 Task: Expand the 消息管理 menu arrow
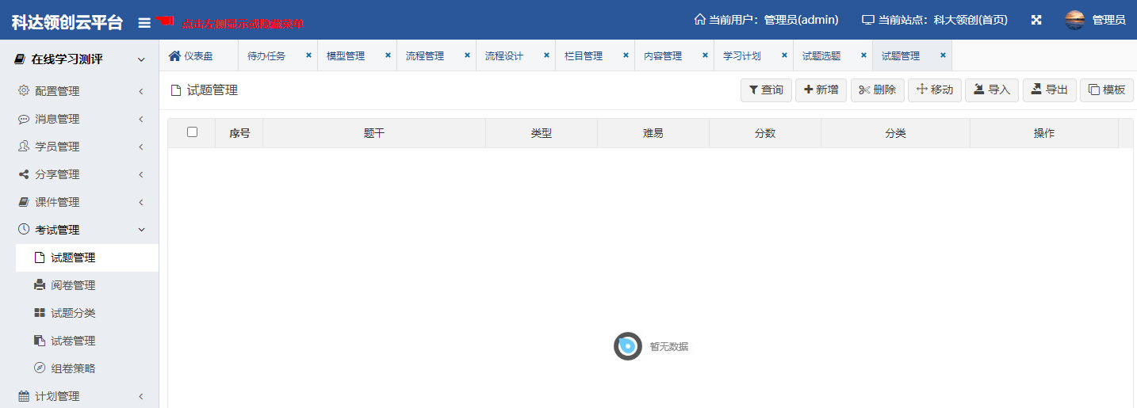(140, 119)
